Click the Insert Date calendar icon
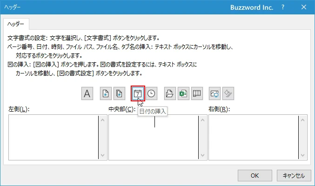This screenshot has width=315, height=186. [x=138, y=93]
